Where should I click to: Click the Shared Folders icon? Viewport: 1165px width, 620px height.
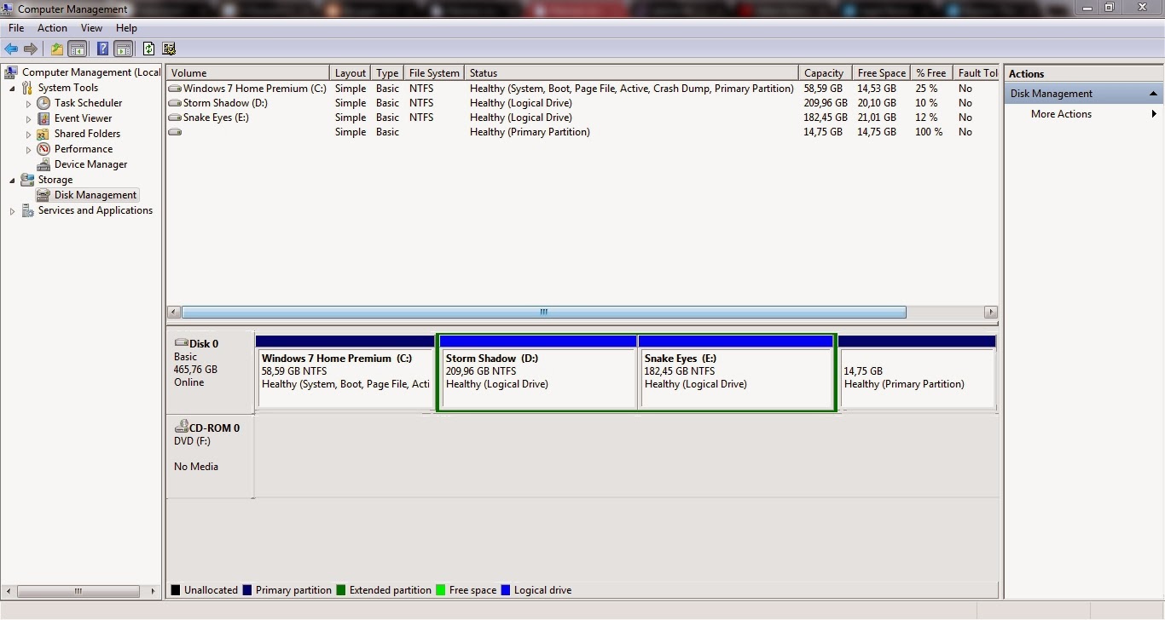pyautogui.click(x=43, y=134)
